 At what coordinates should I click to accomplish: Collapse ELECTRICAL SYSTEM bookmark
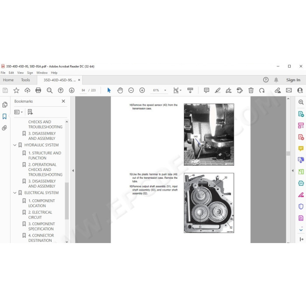(15, 193)
